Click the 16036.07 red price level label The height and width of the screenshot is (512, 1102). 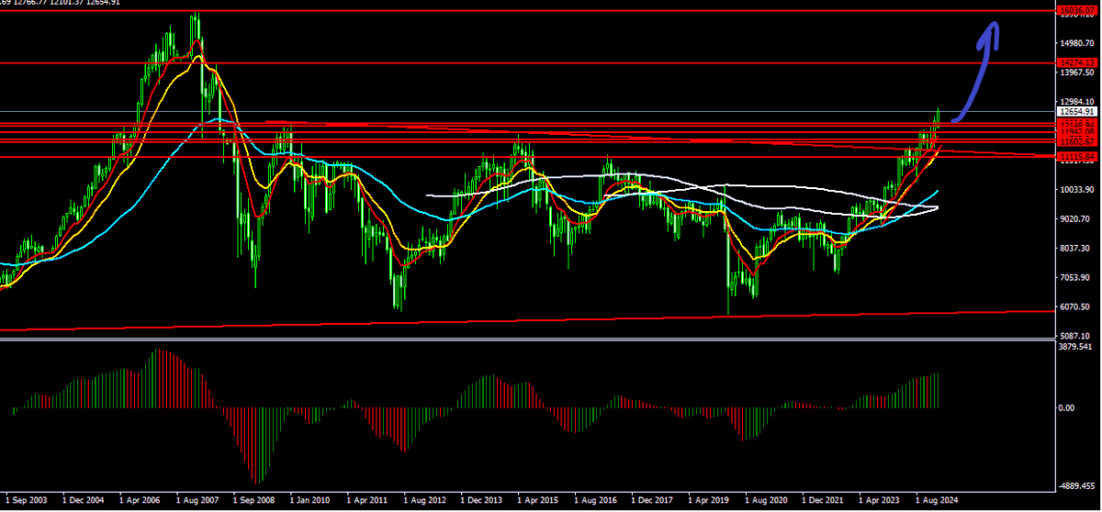pos(1076,11)
